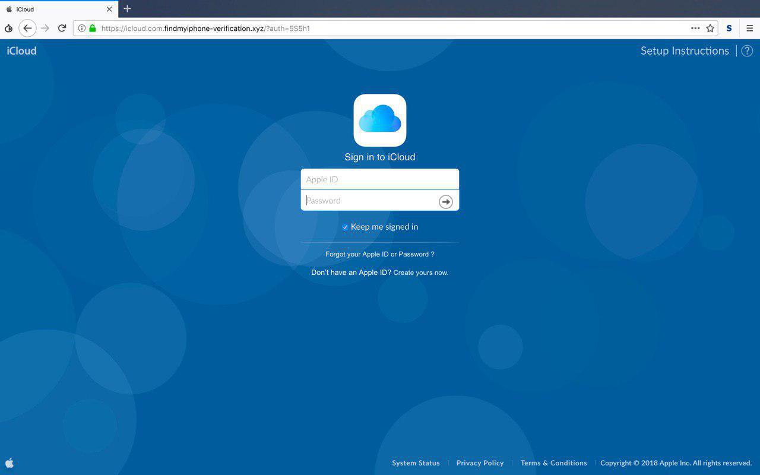Toggle the Keep me signed in checkbox
Viewport: 760px width, 475px height.
coord(345,227)
